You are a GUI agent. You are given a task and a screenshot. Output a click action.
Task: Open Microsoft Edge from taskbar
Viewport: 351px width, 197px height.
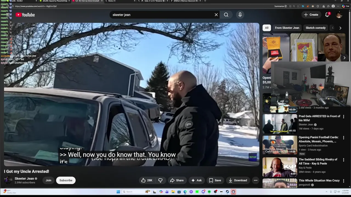[185, 192]
